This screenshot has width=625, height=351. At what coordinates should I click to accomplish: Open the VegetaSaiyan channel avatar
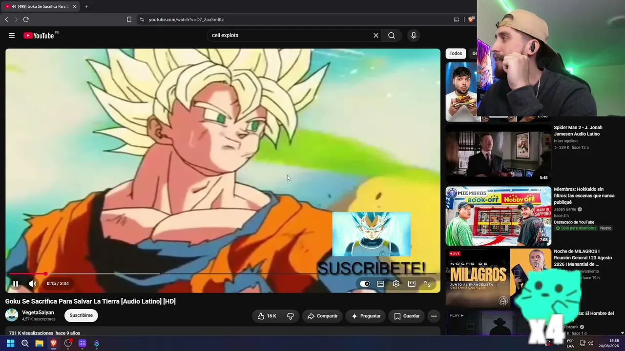click(x=12, y=315)
